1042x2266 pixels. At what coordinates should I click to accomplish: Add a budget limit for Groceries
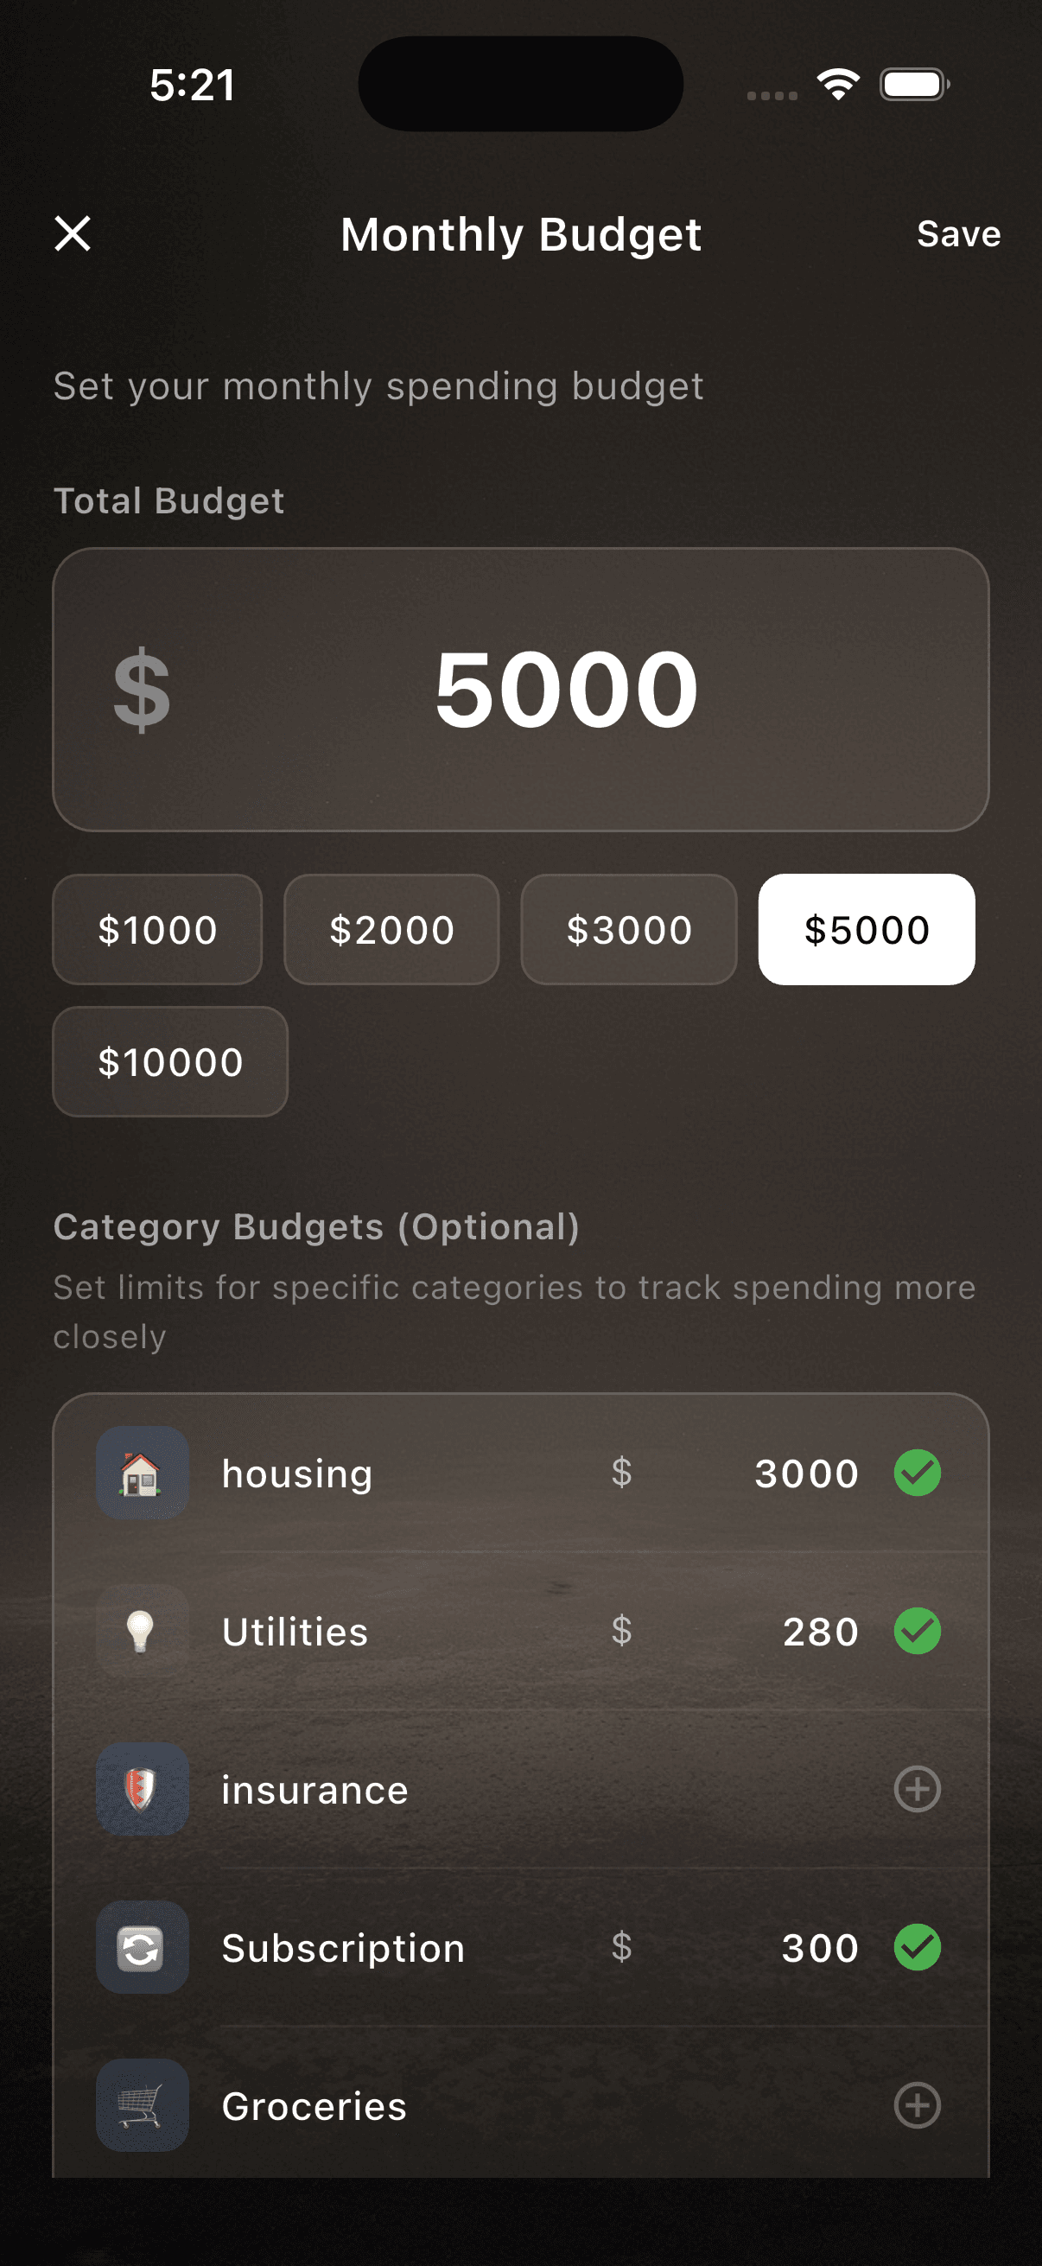(x=917, y=2106)
